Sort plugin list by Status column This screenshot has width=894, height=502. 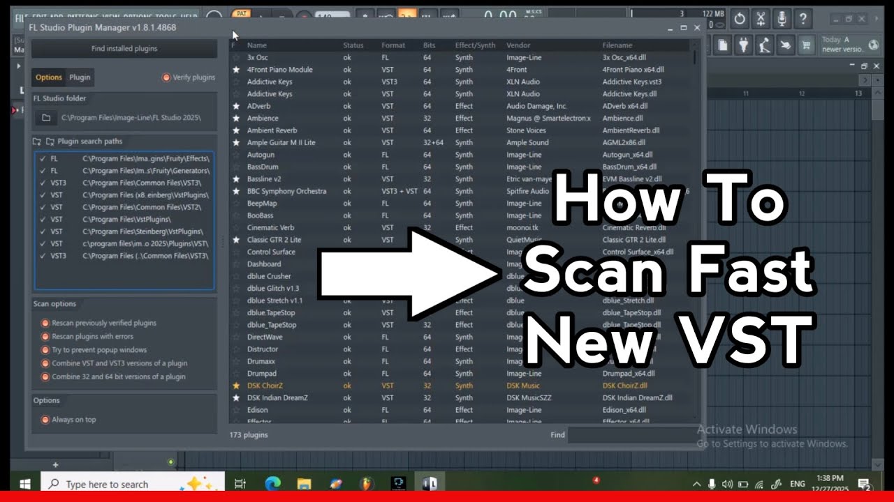[x=353, y=45]
